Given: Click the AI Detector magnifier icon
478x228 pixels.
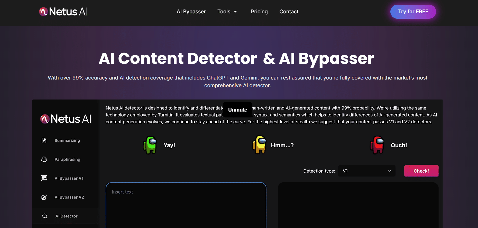Looking at the screenshot, I should [45, 216].
